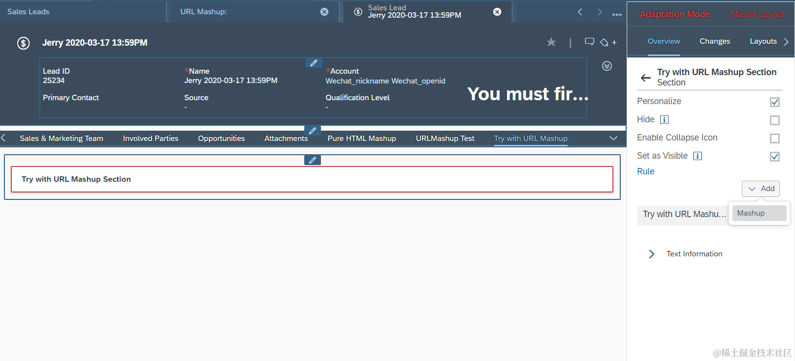Viewport: 795px width, 361px height.
Task: Select the Try with URL Mashup Section box
Action: pos(312,179)
